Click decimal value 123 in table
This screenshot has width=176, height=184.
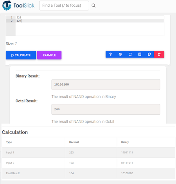click(71, 163)
